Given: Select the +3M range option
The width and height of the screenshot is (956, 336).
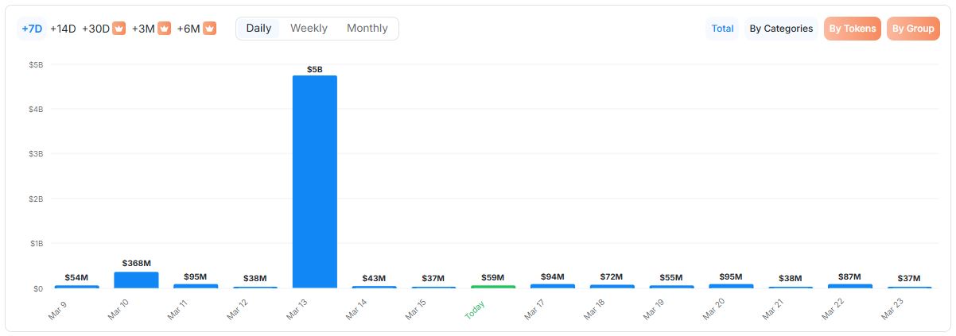Looking at the screenshot, I should click(143, 29).
